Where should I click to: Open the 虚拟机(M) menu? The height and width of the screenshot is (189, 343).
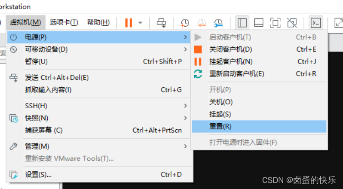pyautogui.click(x=25, y=22)
